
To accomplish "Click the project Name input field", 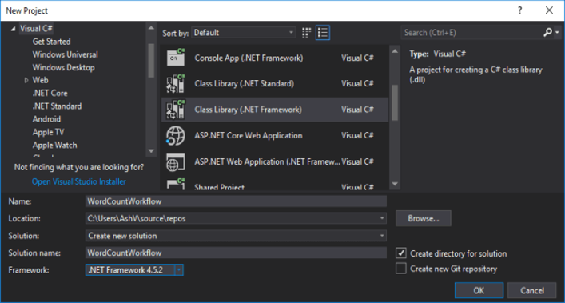I will (236, 201).
